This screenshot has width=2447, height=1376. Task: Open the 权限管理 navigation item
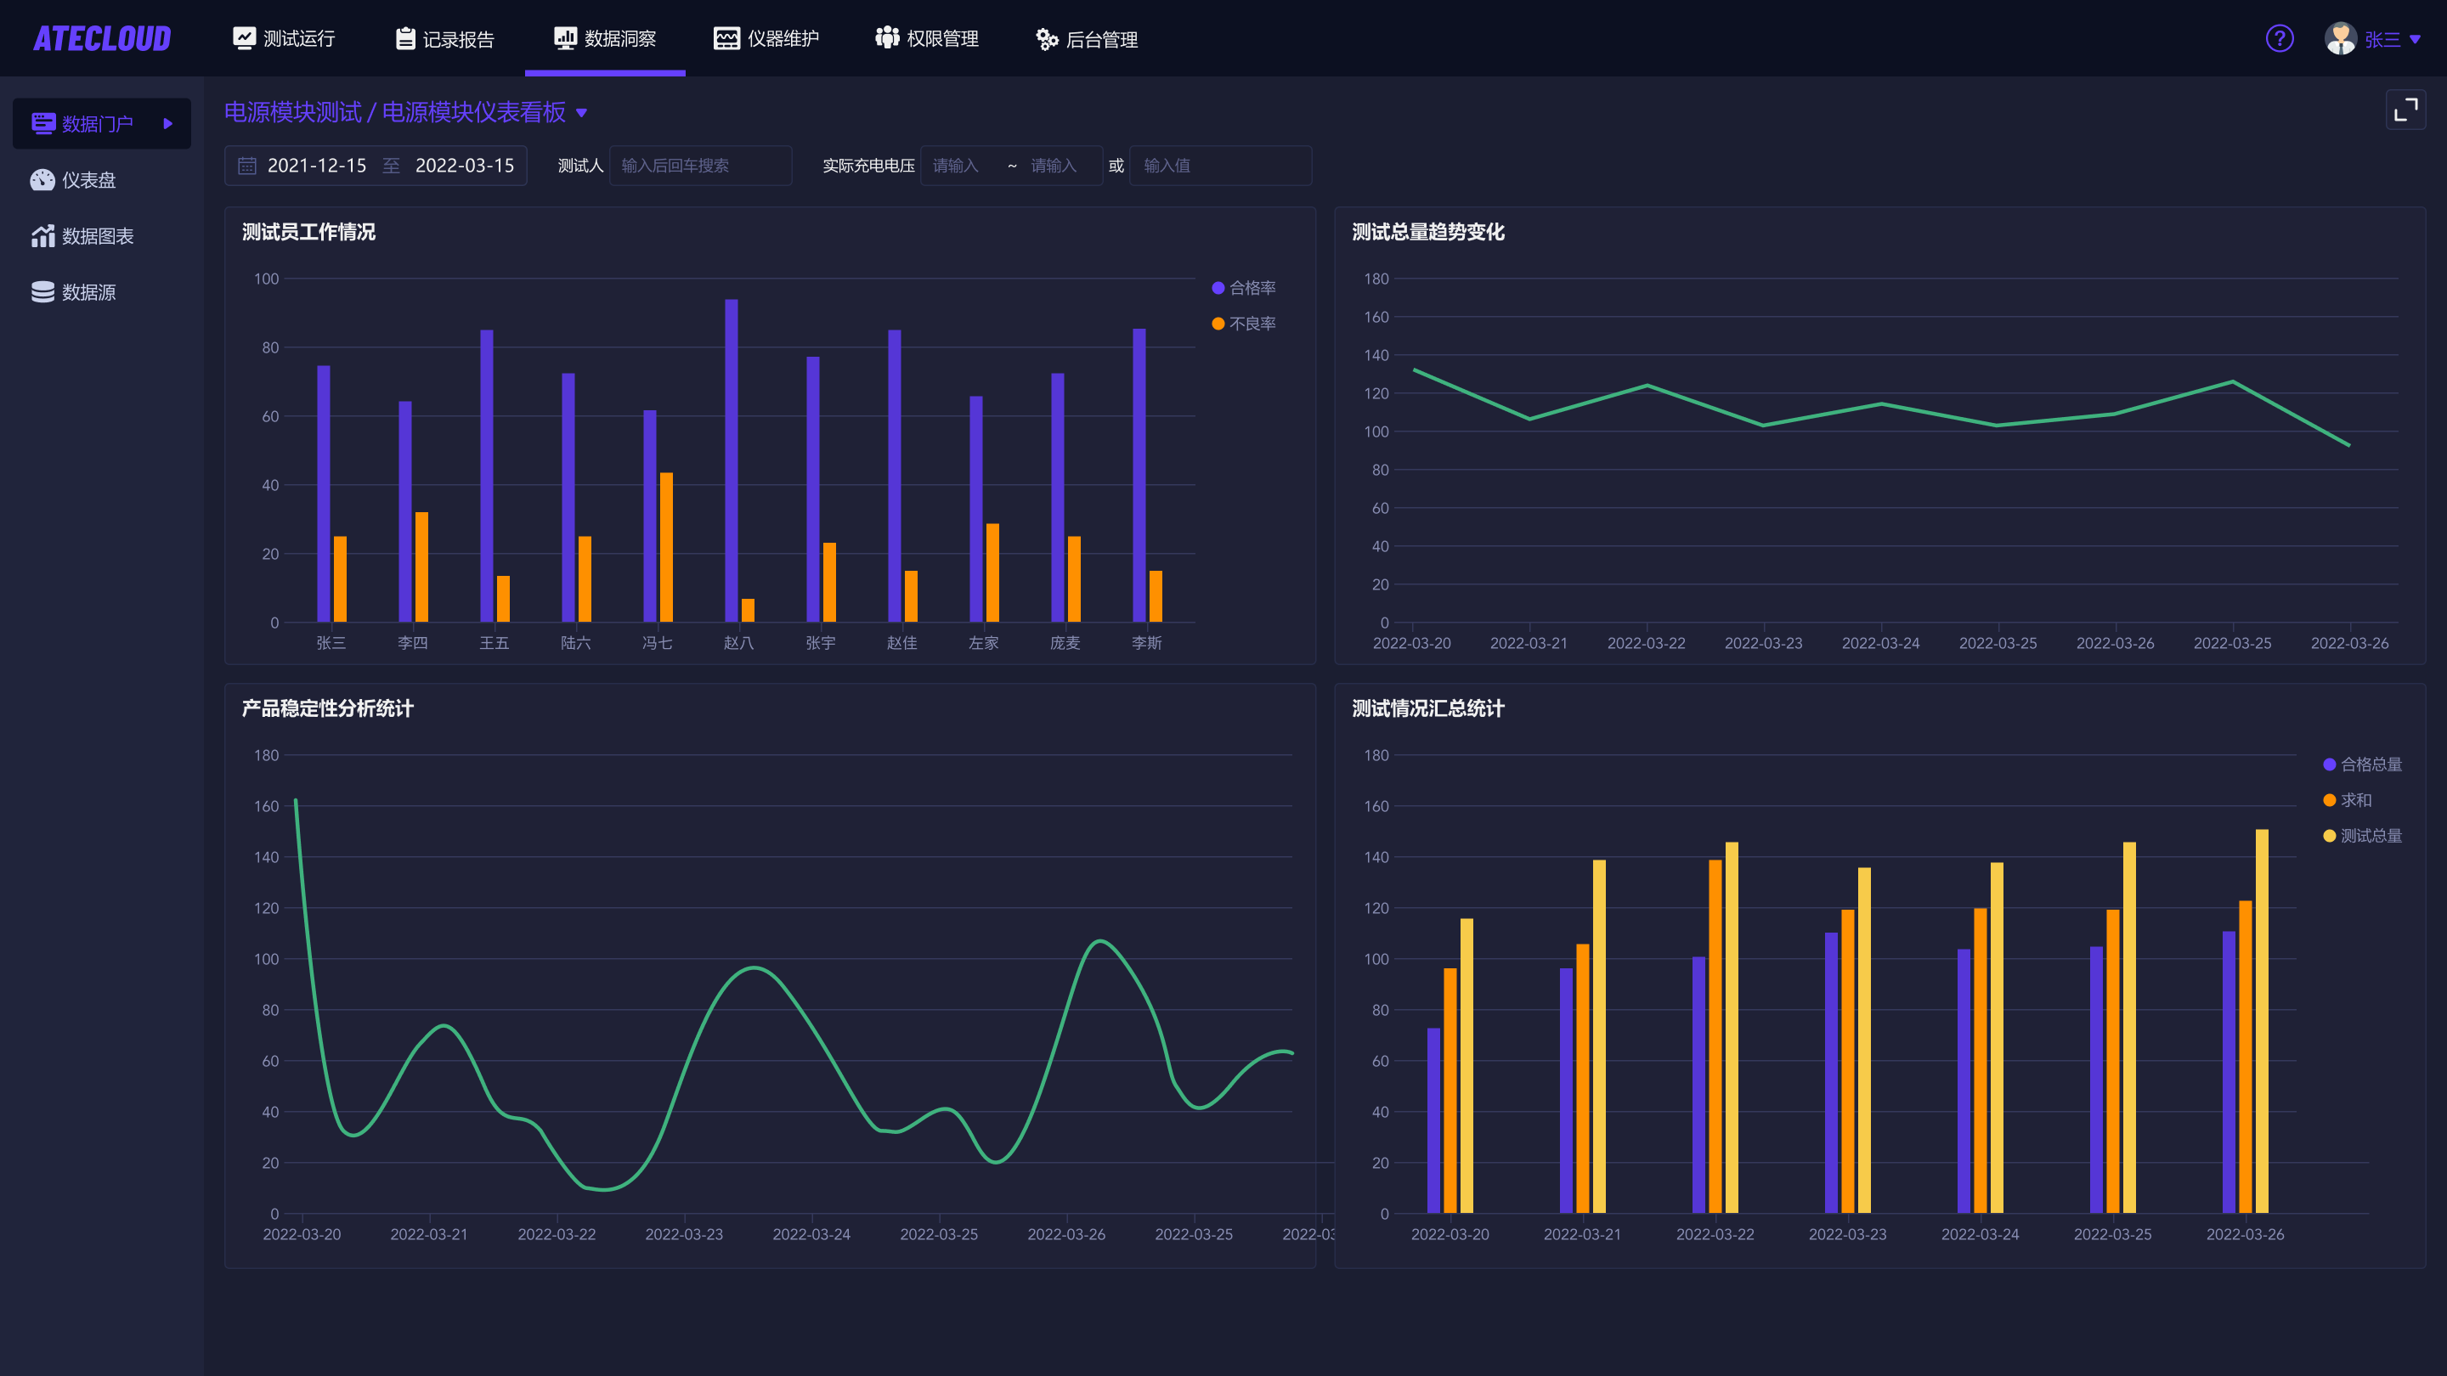[x=927, y=39]
